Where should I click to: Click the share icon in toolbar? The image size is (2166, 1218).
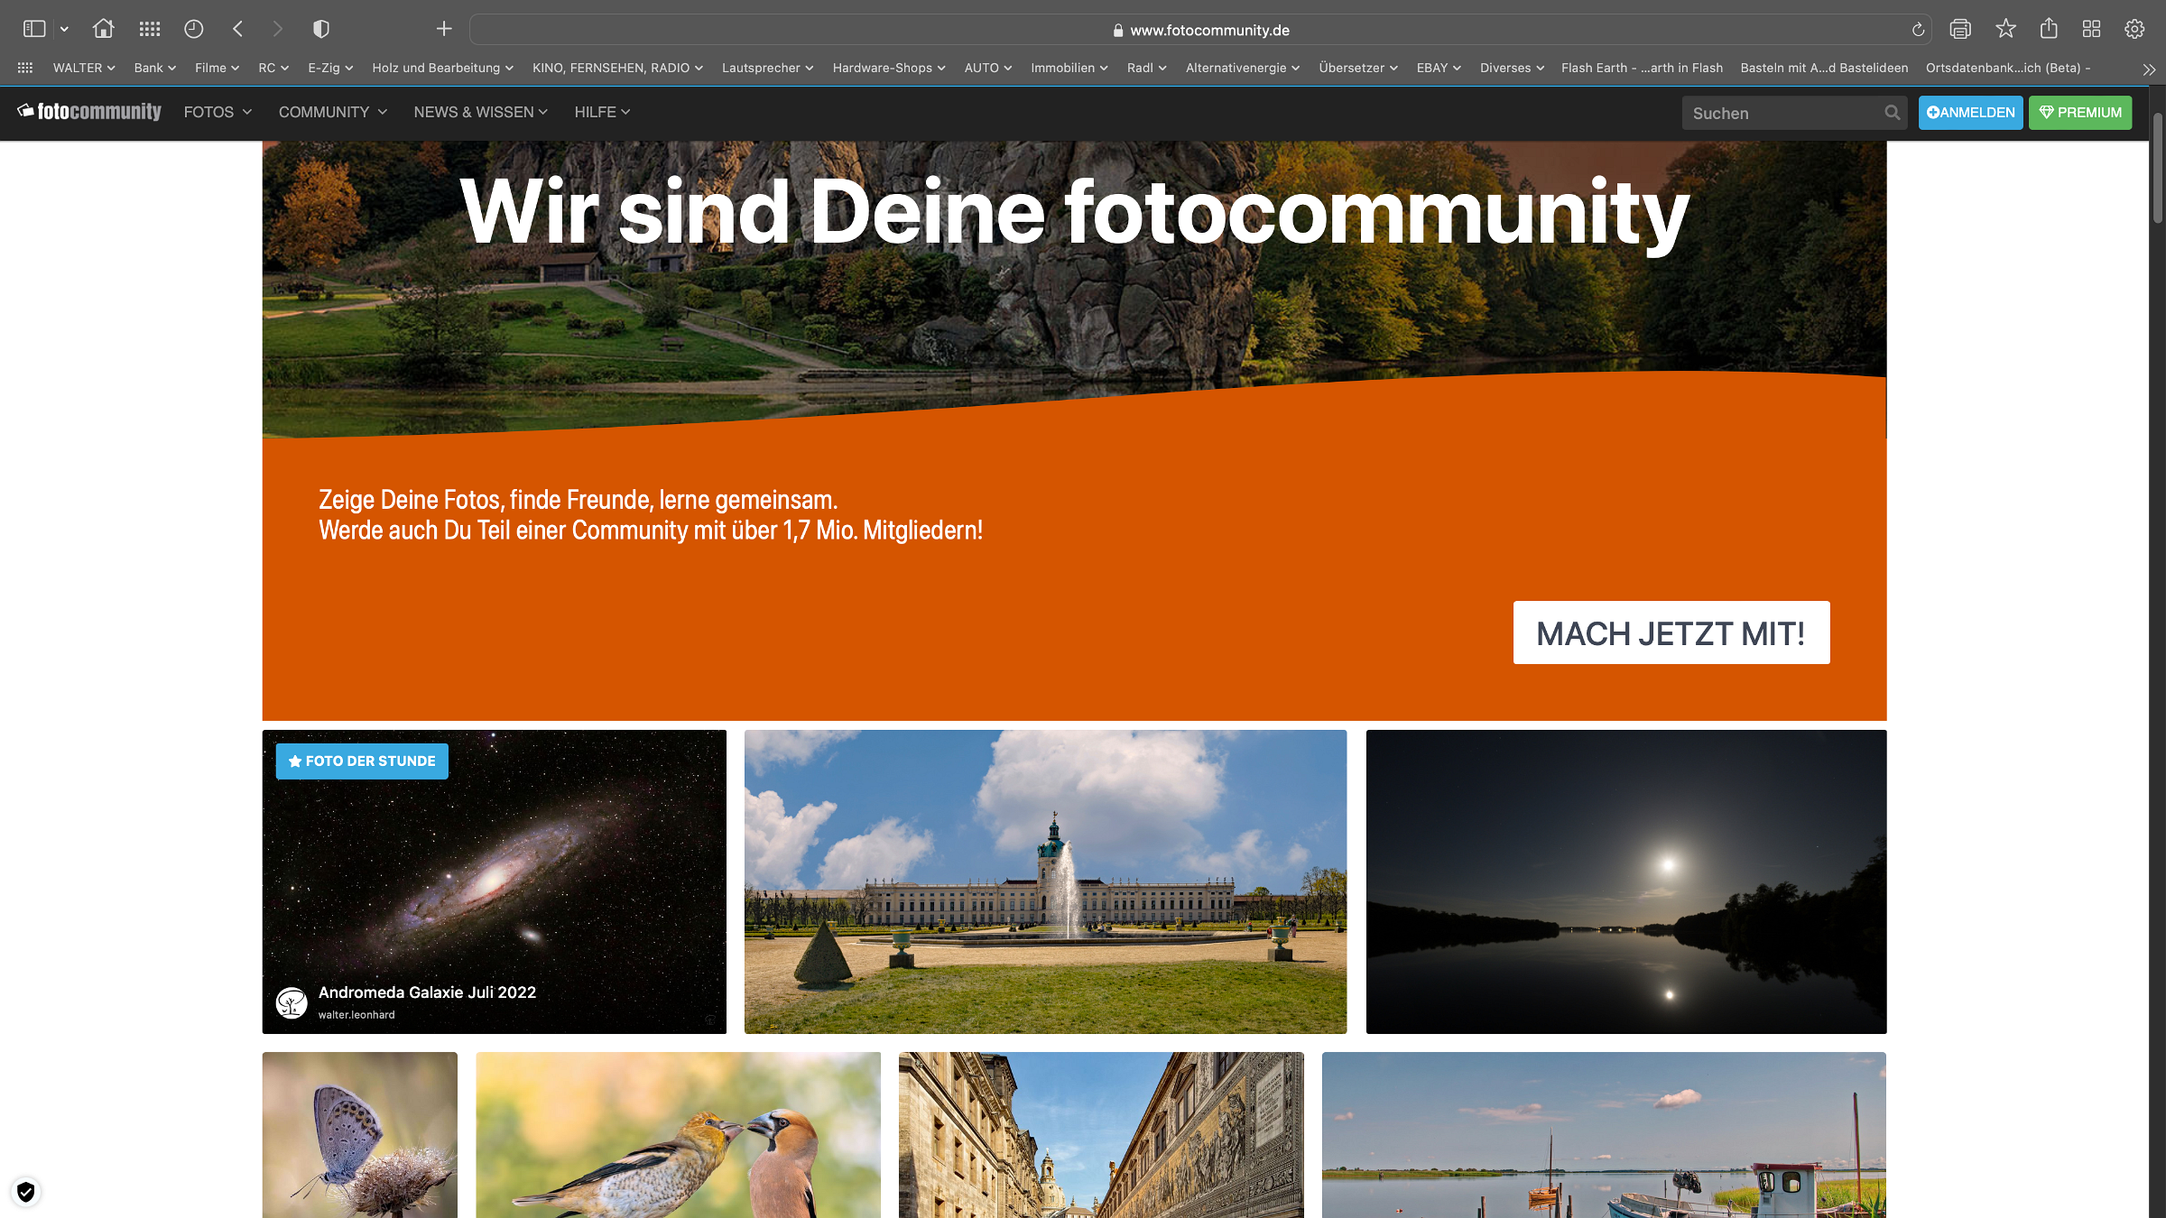(x=2049, y=29)
